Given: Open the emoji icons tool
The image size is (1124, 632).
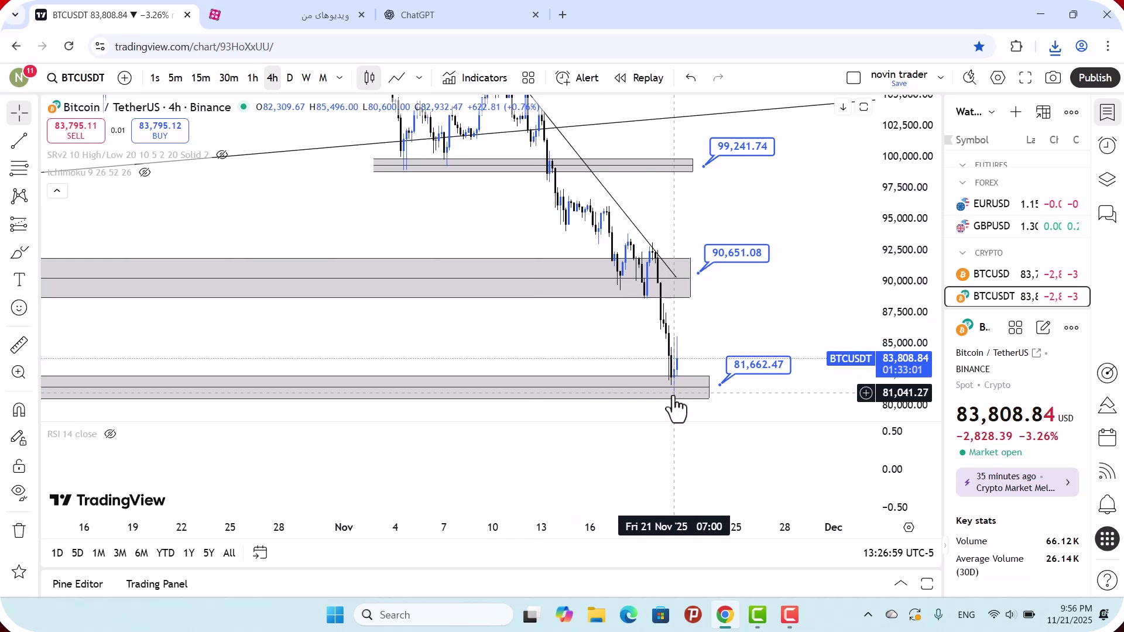Looking at the screenshot, I should point(19,308).
